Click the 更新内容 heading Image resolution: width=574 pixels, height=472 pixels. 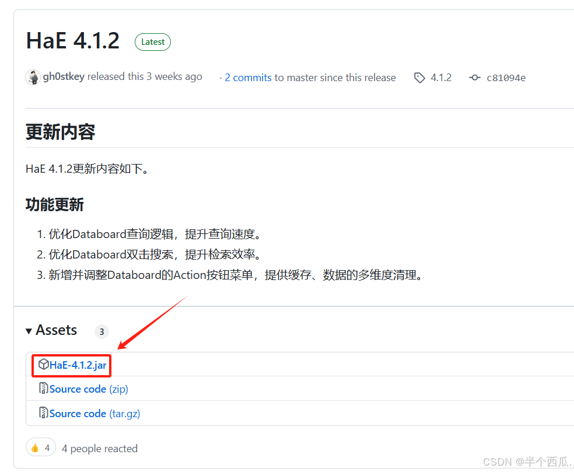pyautogui.click(x=61, y=132)
